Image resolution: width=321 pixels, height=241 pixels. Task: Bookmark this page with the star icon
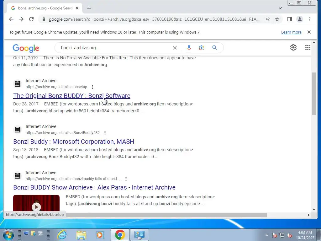[277, 19]
